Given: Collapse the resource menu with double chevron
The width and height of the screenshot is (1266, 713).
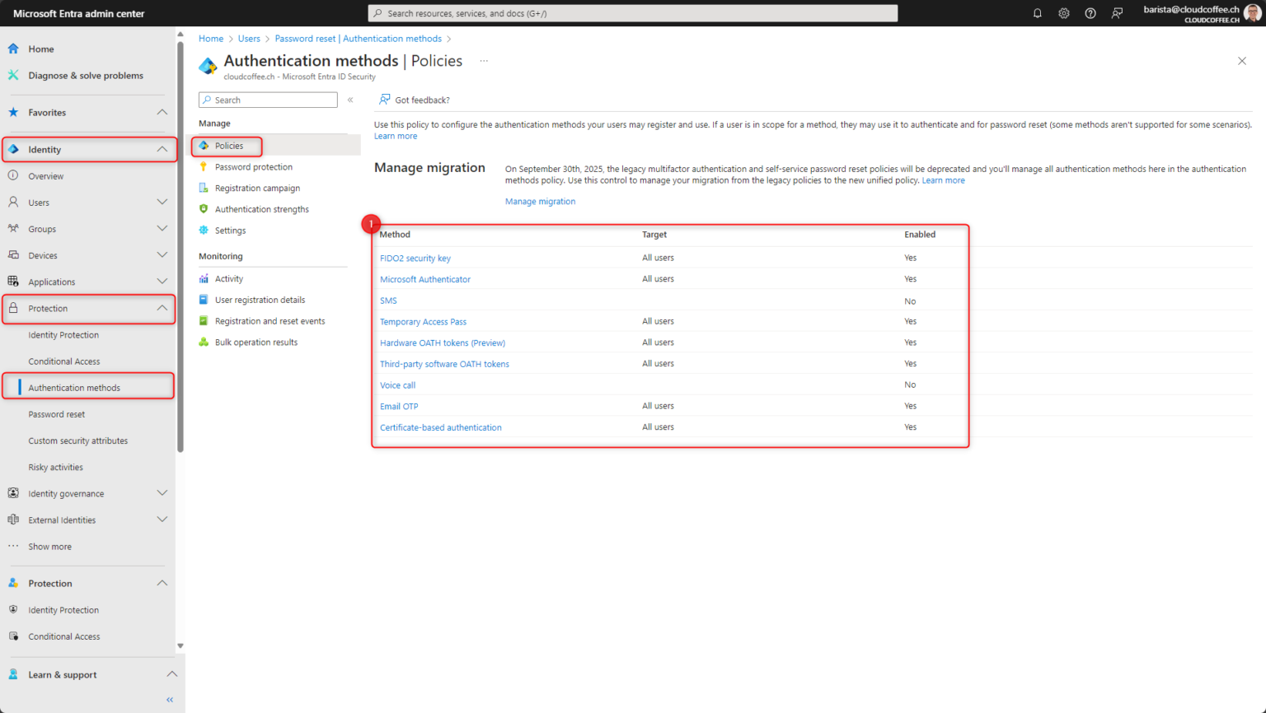Looking at the screenshot, I should (x=350, y=100).
